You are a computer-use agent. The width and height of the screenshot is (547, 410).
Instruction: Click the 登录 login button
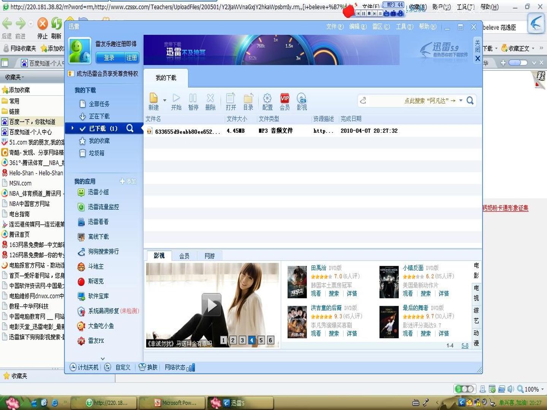pos(109,58)
